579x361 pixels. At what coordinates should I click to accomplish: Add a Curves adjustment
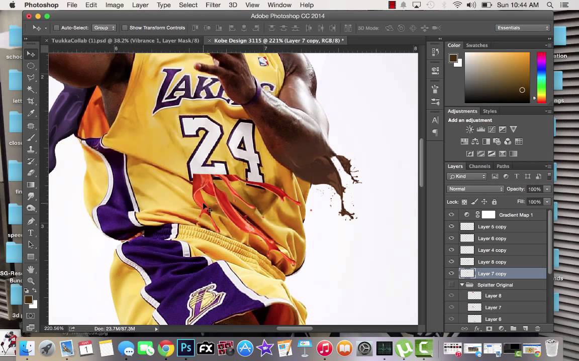point(492,129)
